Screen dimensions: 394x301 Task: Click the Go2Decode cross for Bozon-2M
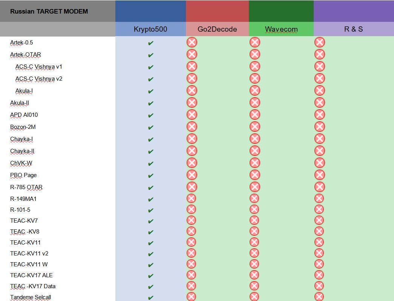[192, 127]
